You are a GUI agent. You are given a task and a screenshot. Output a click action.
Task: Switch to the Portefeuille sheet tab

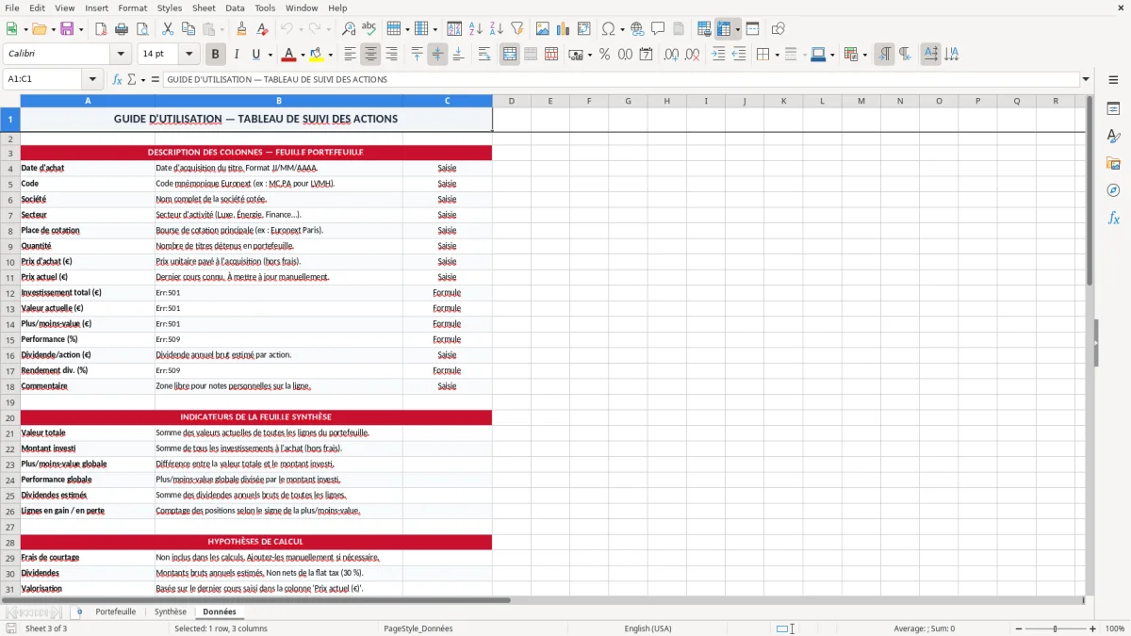coord(116,612)
